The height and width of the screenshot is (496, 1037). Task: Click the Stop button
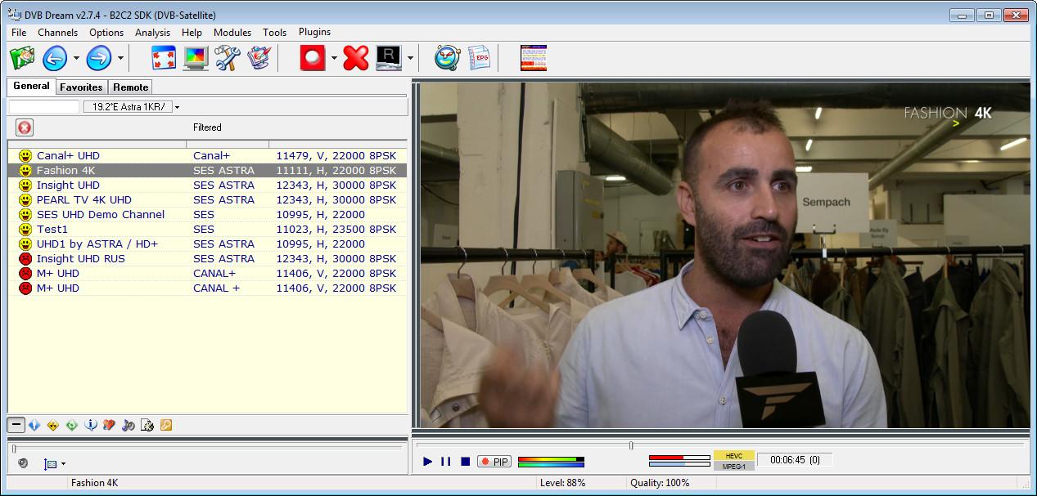click(x=465, y=462)
